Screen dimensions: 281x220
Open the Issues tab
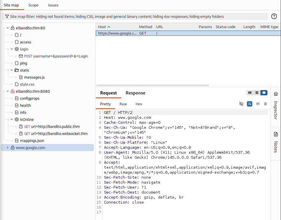point(53,5)
